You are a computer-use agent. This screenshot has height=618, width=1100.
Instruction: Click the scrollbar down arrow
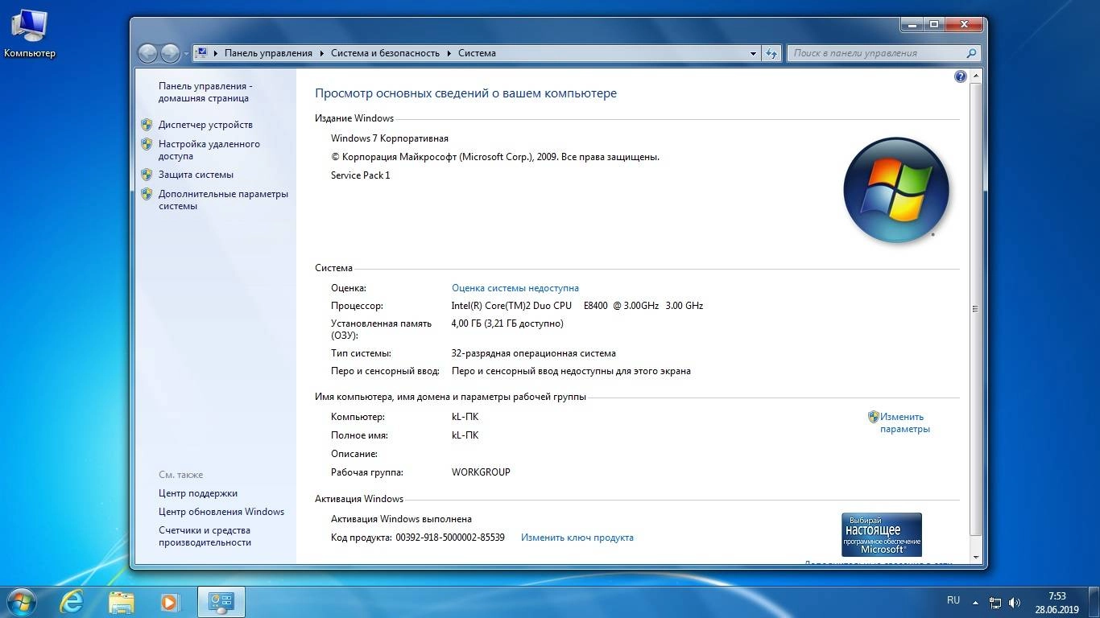tap(976, 557)
